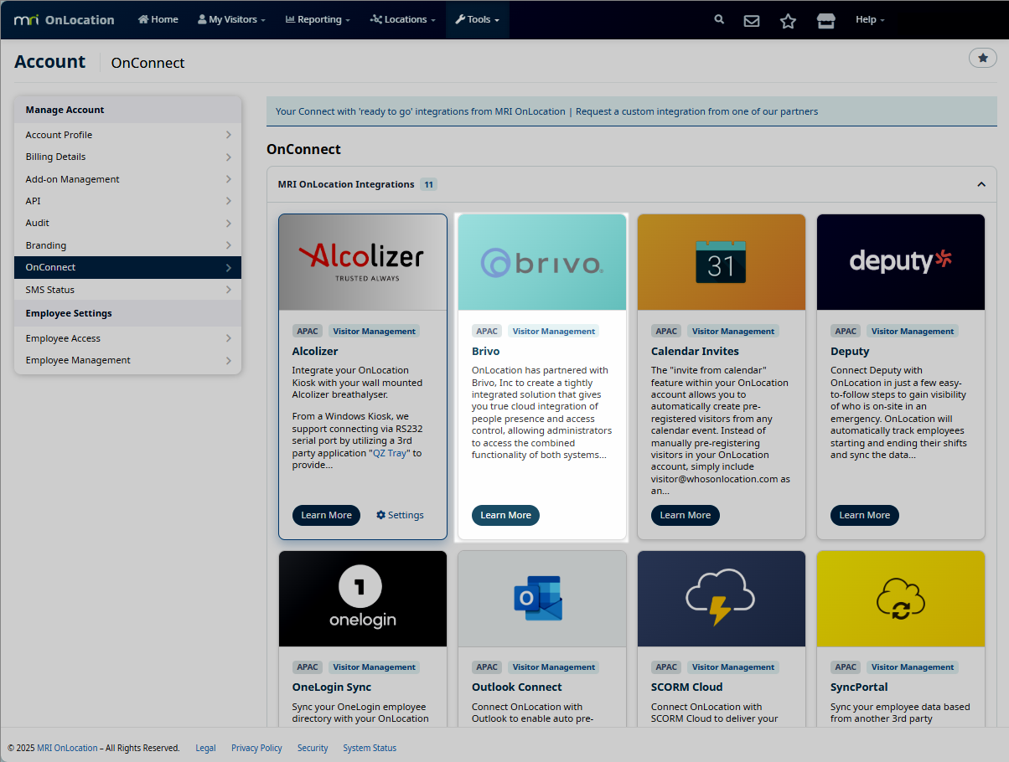Collapse the MRI OnLocation Integrations panel
The image size is (1009, 762).
coord(981,184)
